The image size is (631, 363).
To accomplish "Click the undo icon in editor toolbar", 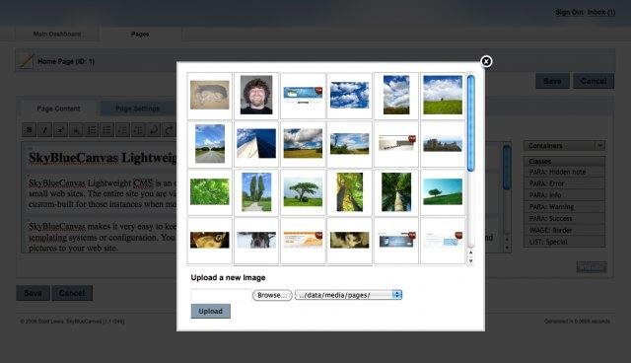I will pos(154,130).
